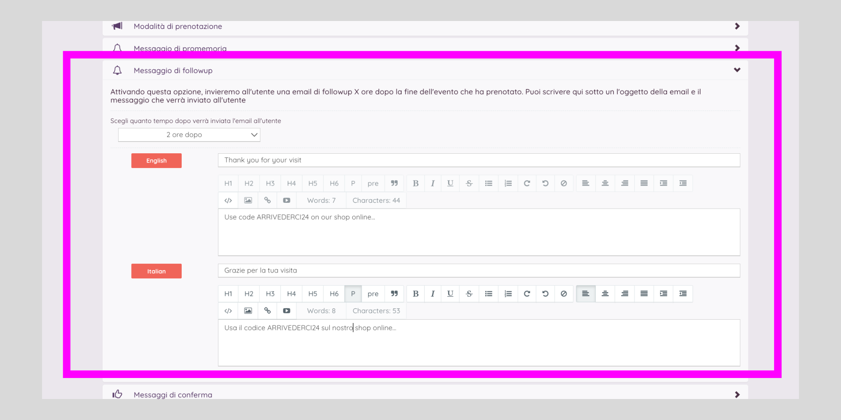Image resolution: width=841 pixels, height=420 pixels.
Task: Align text left in English editor
Action: point(586,183)
